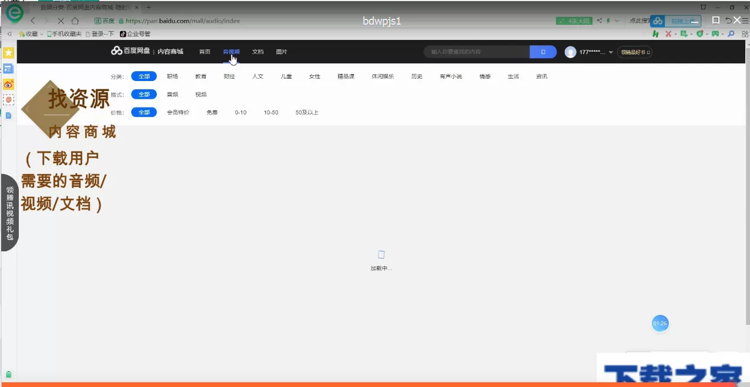Filter category by 有声小说
This screenshot has height=387, width=750.
point(451,76)
